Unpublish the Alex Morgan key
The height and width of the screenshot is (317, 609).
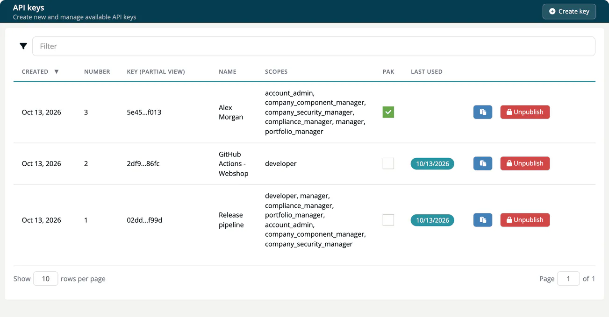pyautogui.click(x=525, y=112)
